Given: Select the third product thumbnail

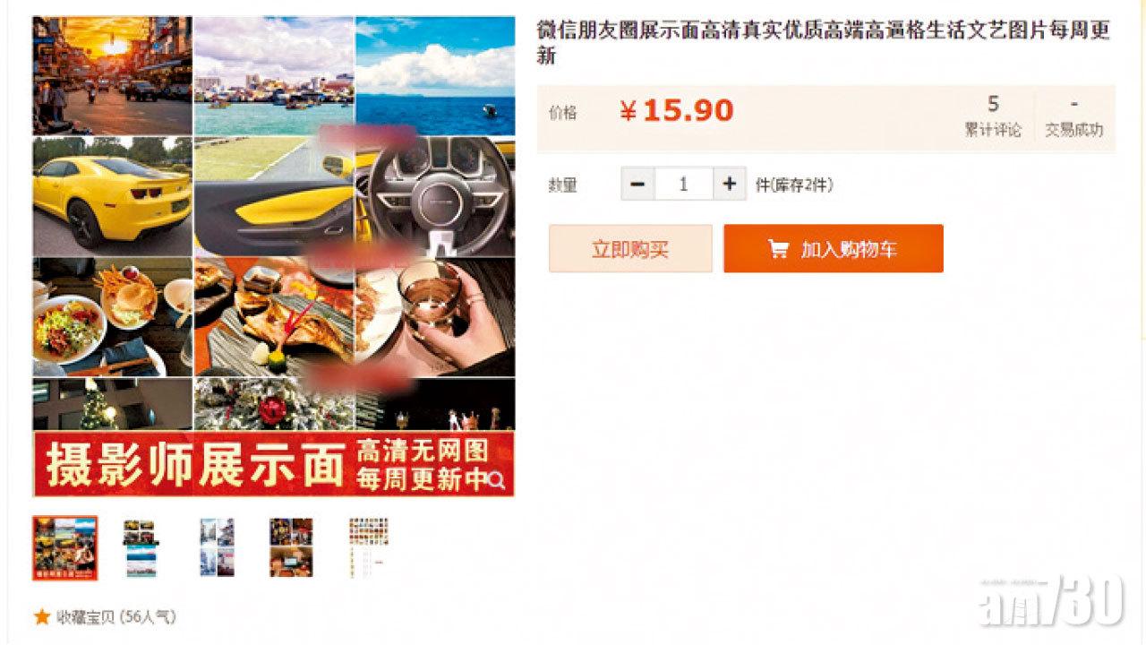Looking at the screenshot, I should (x=217, y=547).
